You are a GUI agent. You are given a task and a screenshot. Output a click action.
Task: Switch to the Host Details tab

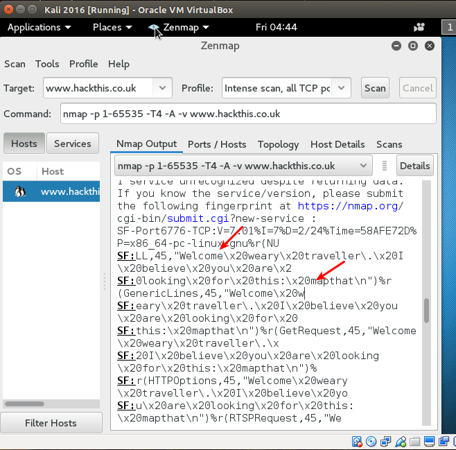coord(337,144)
